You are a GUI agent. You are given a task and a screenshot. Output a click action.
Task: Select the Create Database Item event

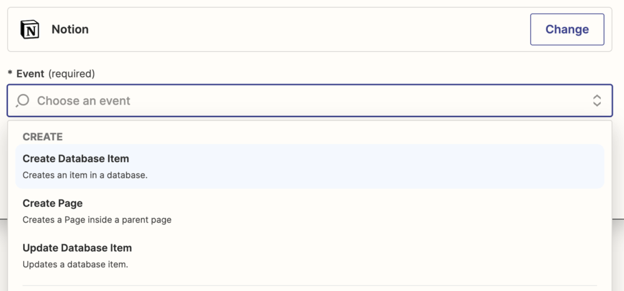[76, 159]
